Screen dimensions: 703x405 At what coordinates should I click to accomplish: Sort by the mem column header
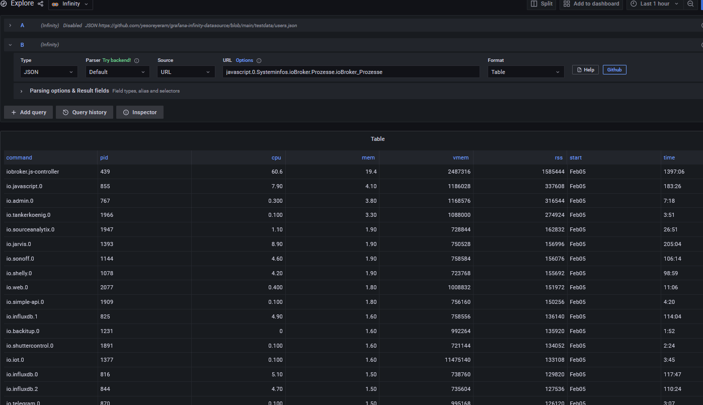(x=368, y=157)
